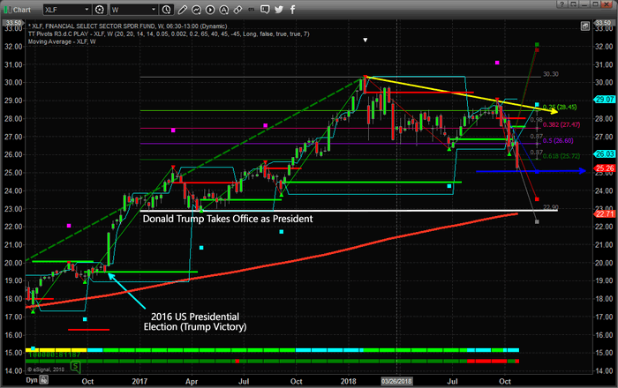Click the comment speech bubble icon
This screenshot has width=618, height=388.
click(265, 10)
